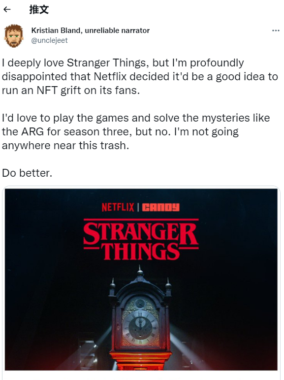Screen dimensions: 284x380
Task: Go back using the left arrow icon
Action: coord(7,9)
